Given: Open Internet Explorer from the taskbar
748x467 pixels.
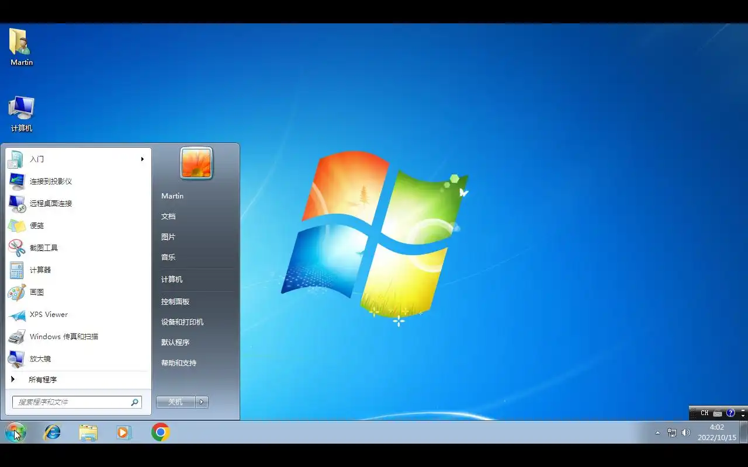Looking at the screenshot, I should coord(53,433).
